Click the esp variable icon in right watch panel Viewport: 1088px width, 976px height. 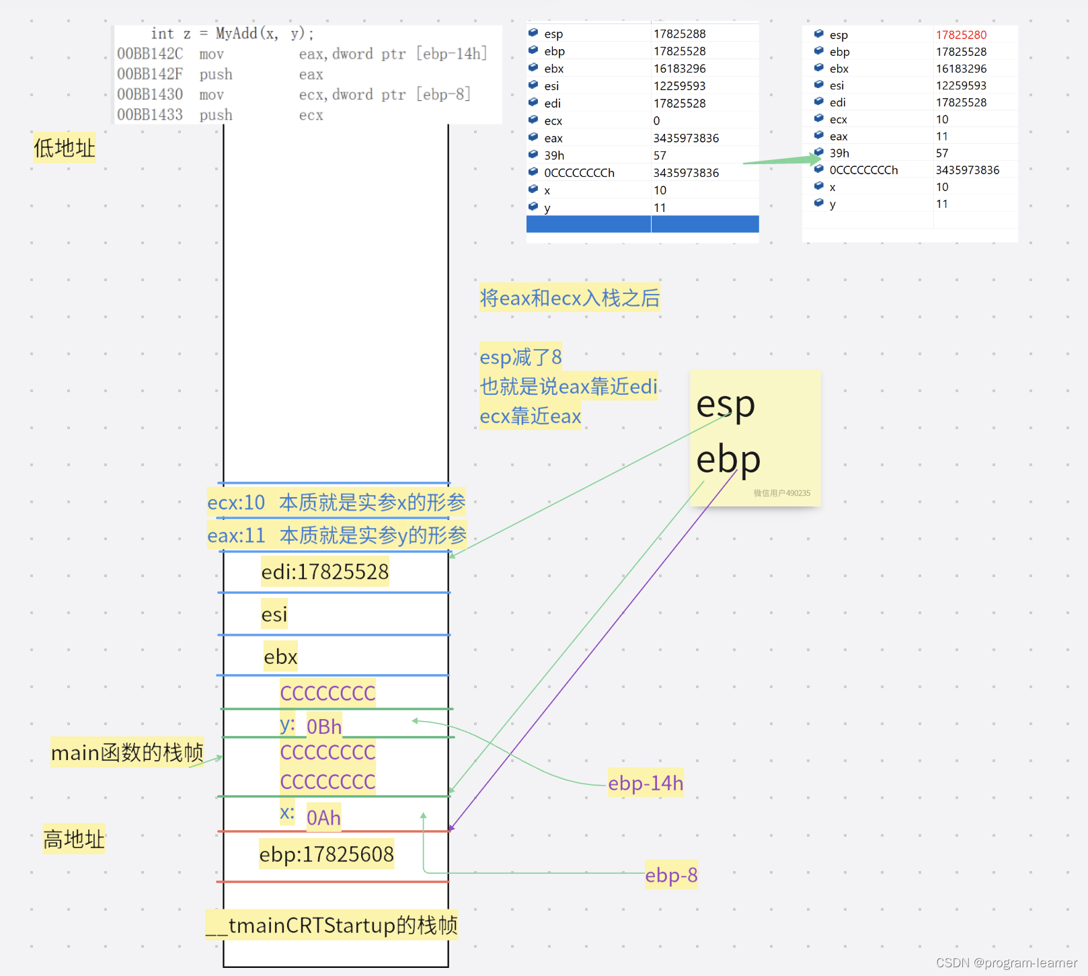(x=818, y=34)
